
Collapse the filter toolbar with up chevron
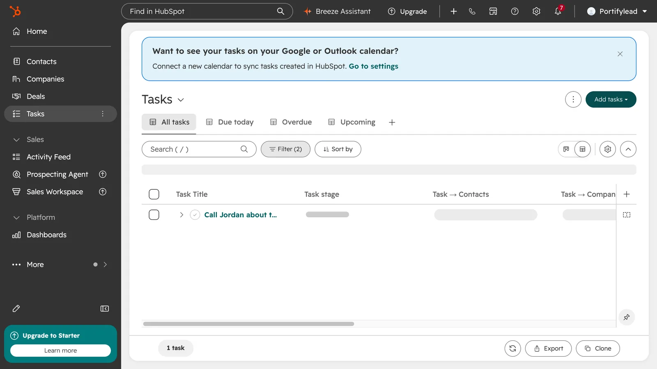(x=628, y=149)
